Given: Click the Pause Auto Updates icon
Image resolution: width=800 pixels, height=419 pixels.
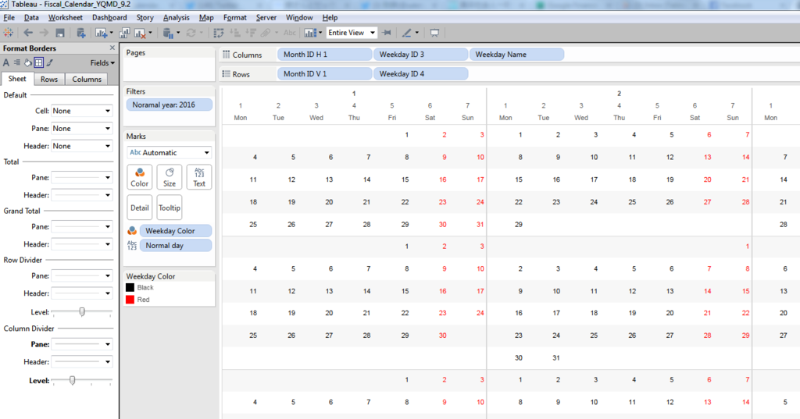Looking at the screenshot, I should click(168, 33).
